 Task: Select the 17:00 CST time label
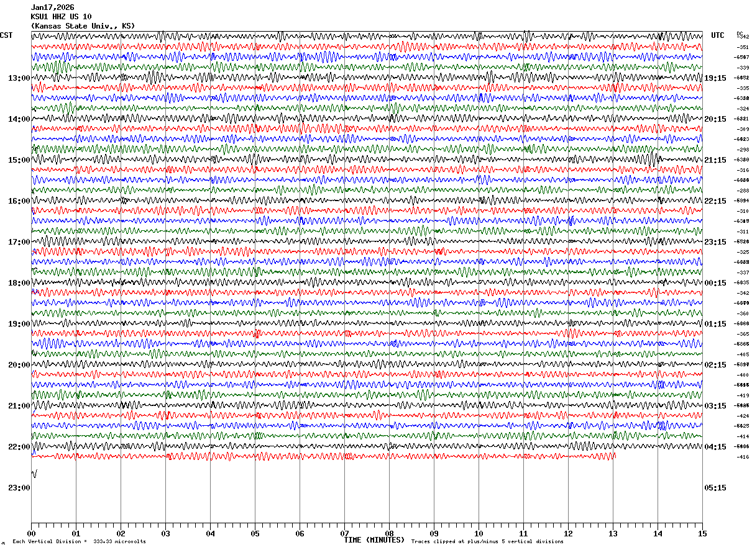[19, 242]
